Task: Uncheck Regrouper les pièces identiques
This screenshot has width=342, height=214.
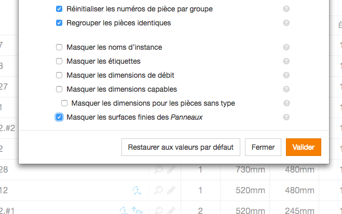Action: tap(59, 23)
